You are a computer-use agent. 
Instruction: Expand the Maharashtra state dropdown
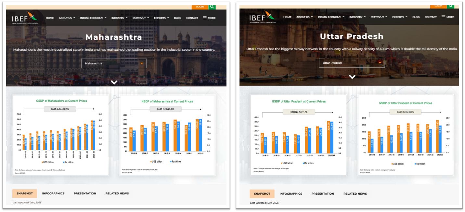coord(114,63)
